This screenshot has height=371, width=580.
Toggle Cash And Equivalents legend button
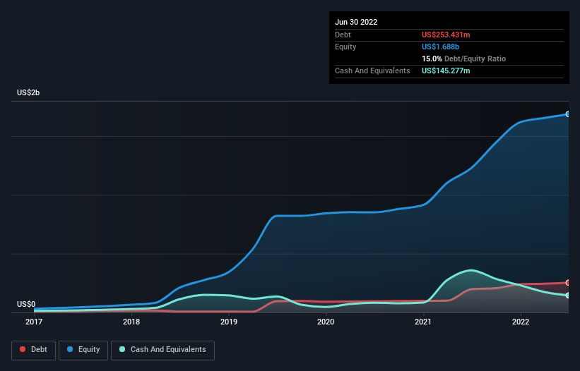(x=162, y=350)
